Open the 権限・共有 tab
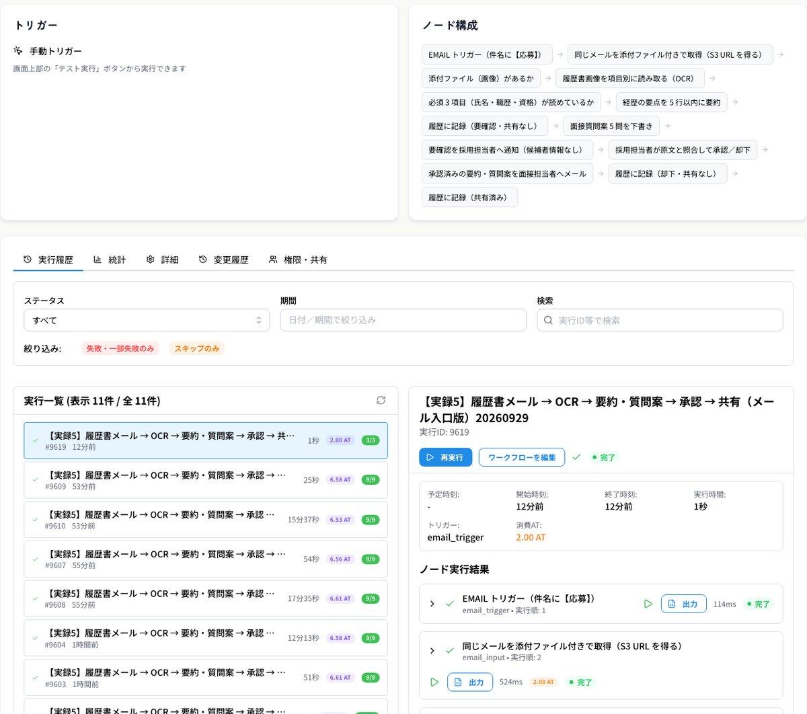 click(297, 260)
